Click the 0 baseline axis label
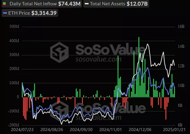The image size is (190, 134). pos(18,97)
